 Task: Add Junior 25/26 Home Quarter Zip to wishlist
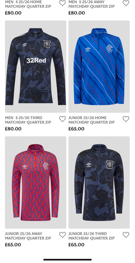[126, 119]
